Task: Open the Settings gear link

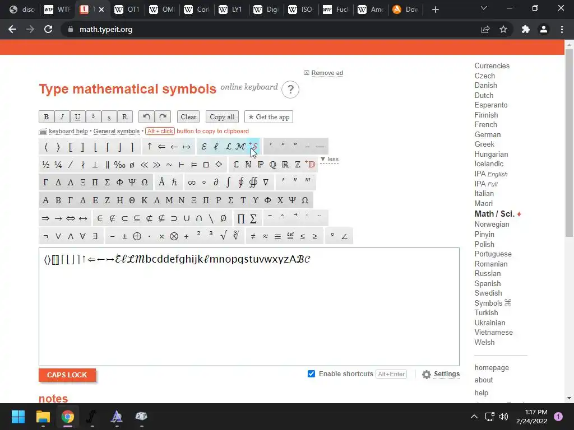Action: tap(441, 374)
